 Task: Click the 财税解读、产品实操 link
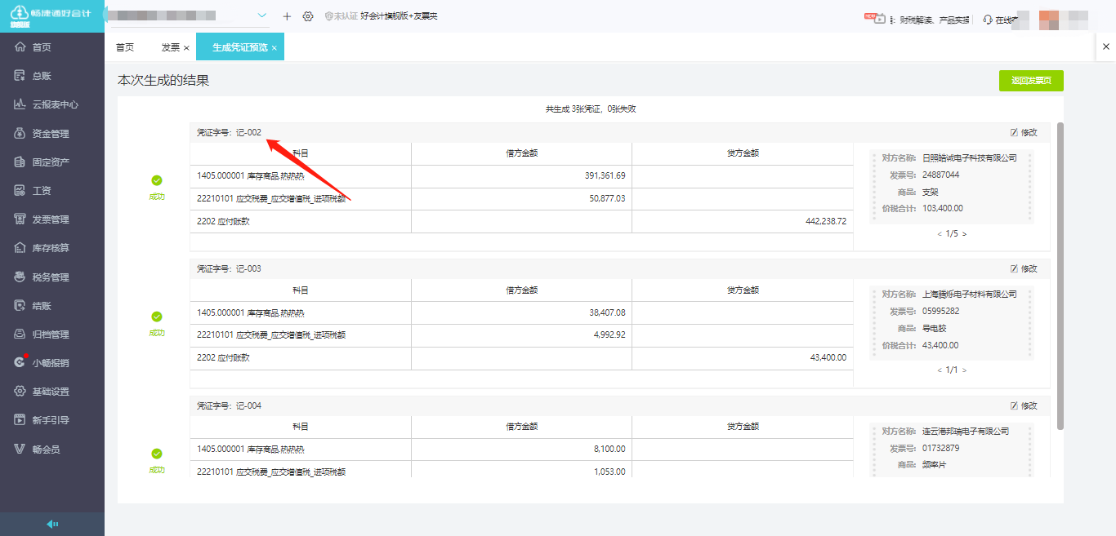point(933,20)
